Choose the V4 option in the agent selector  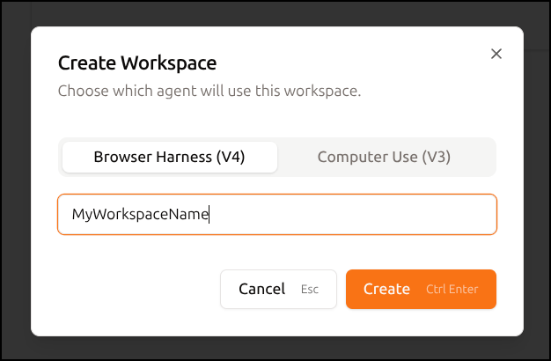coord(170,157)
